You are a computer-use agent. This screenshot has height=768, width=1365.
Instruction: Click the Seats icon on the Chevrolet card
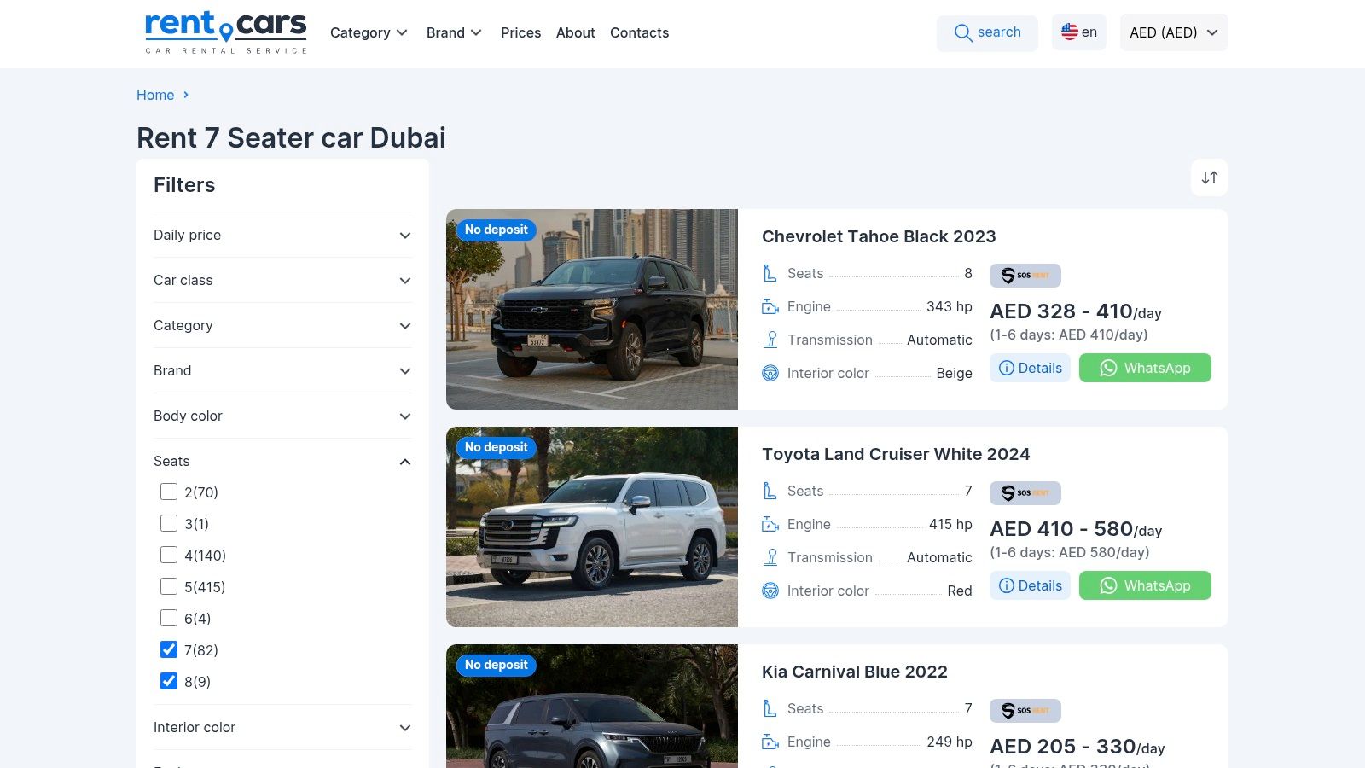tap(770, 273)
